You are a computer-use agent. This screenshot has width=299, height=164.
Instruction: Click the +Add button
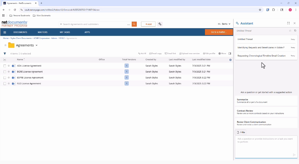click(x=148, y=24)
